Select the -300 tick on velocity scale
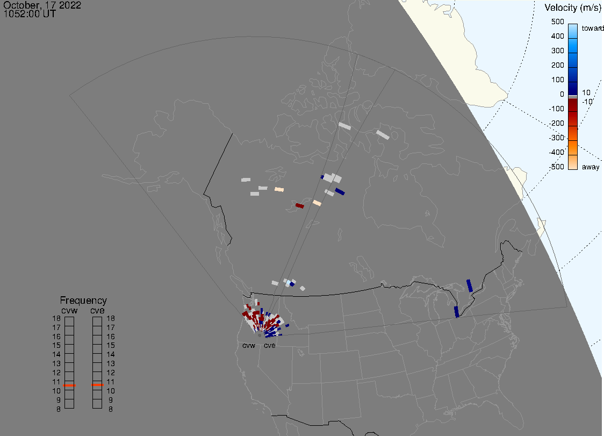The height and width of the screenshot is (436, 604). [x=556, y=138]
